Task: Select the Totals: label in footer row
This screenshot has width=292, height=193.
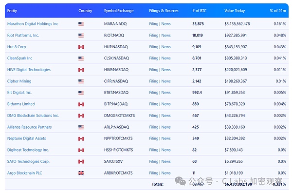Action: point(158,184)
